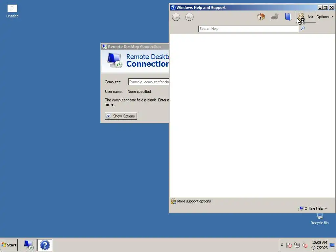Open the clock showing 10:08 AM
The width and height of the screenshot is (336, 252).
pos(319,245)
